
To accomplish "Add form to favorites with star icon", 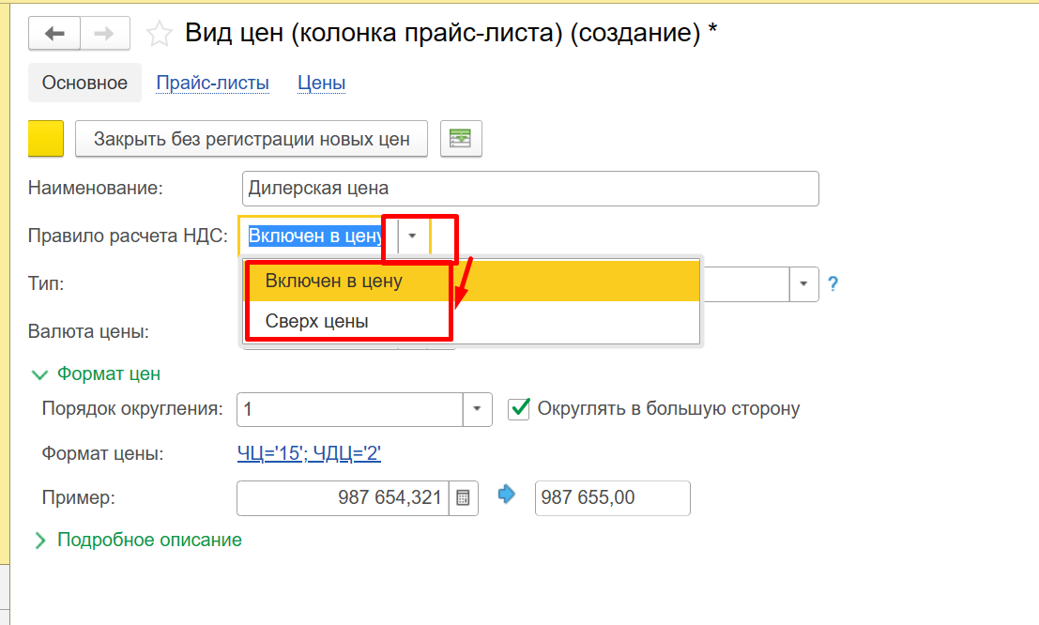I will point(160,35).
